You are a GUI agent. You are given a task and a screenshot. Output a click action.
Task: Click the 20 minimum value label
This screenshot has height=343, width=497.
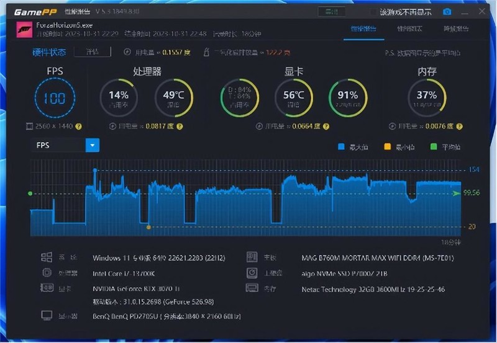tap(472, 226)
